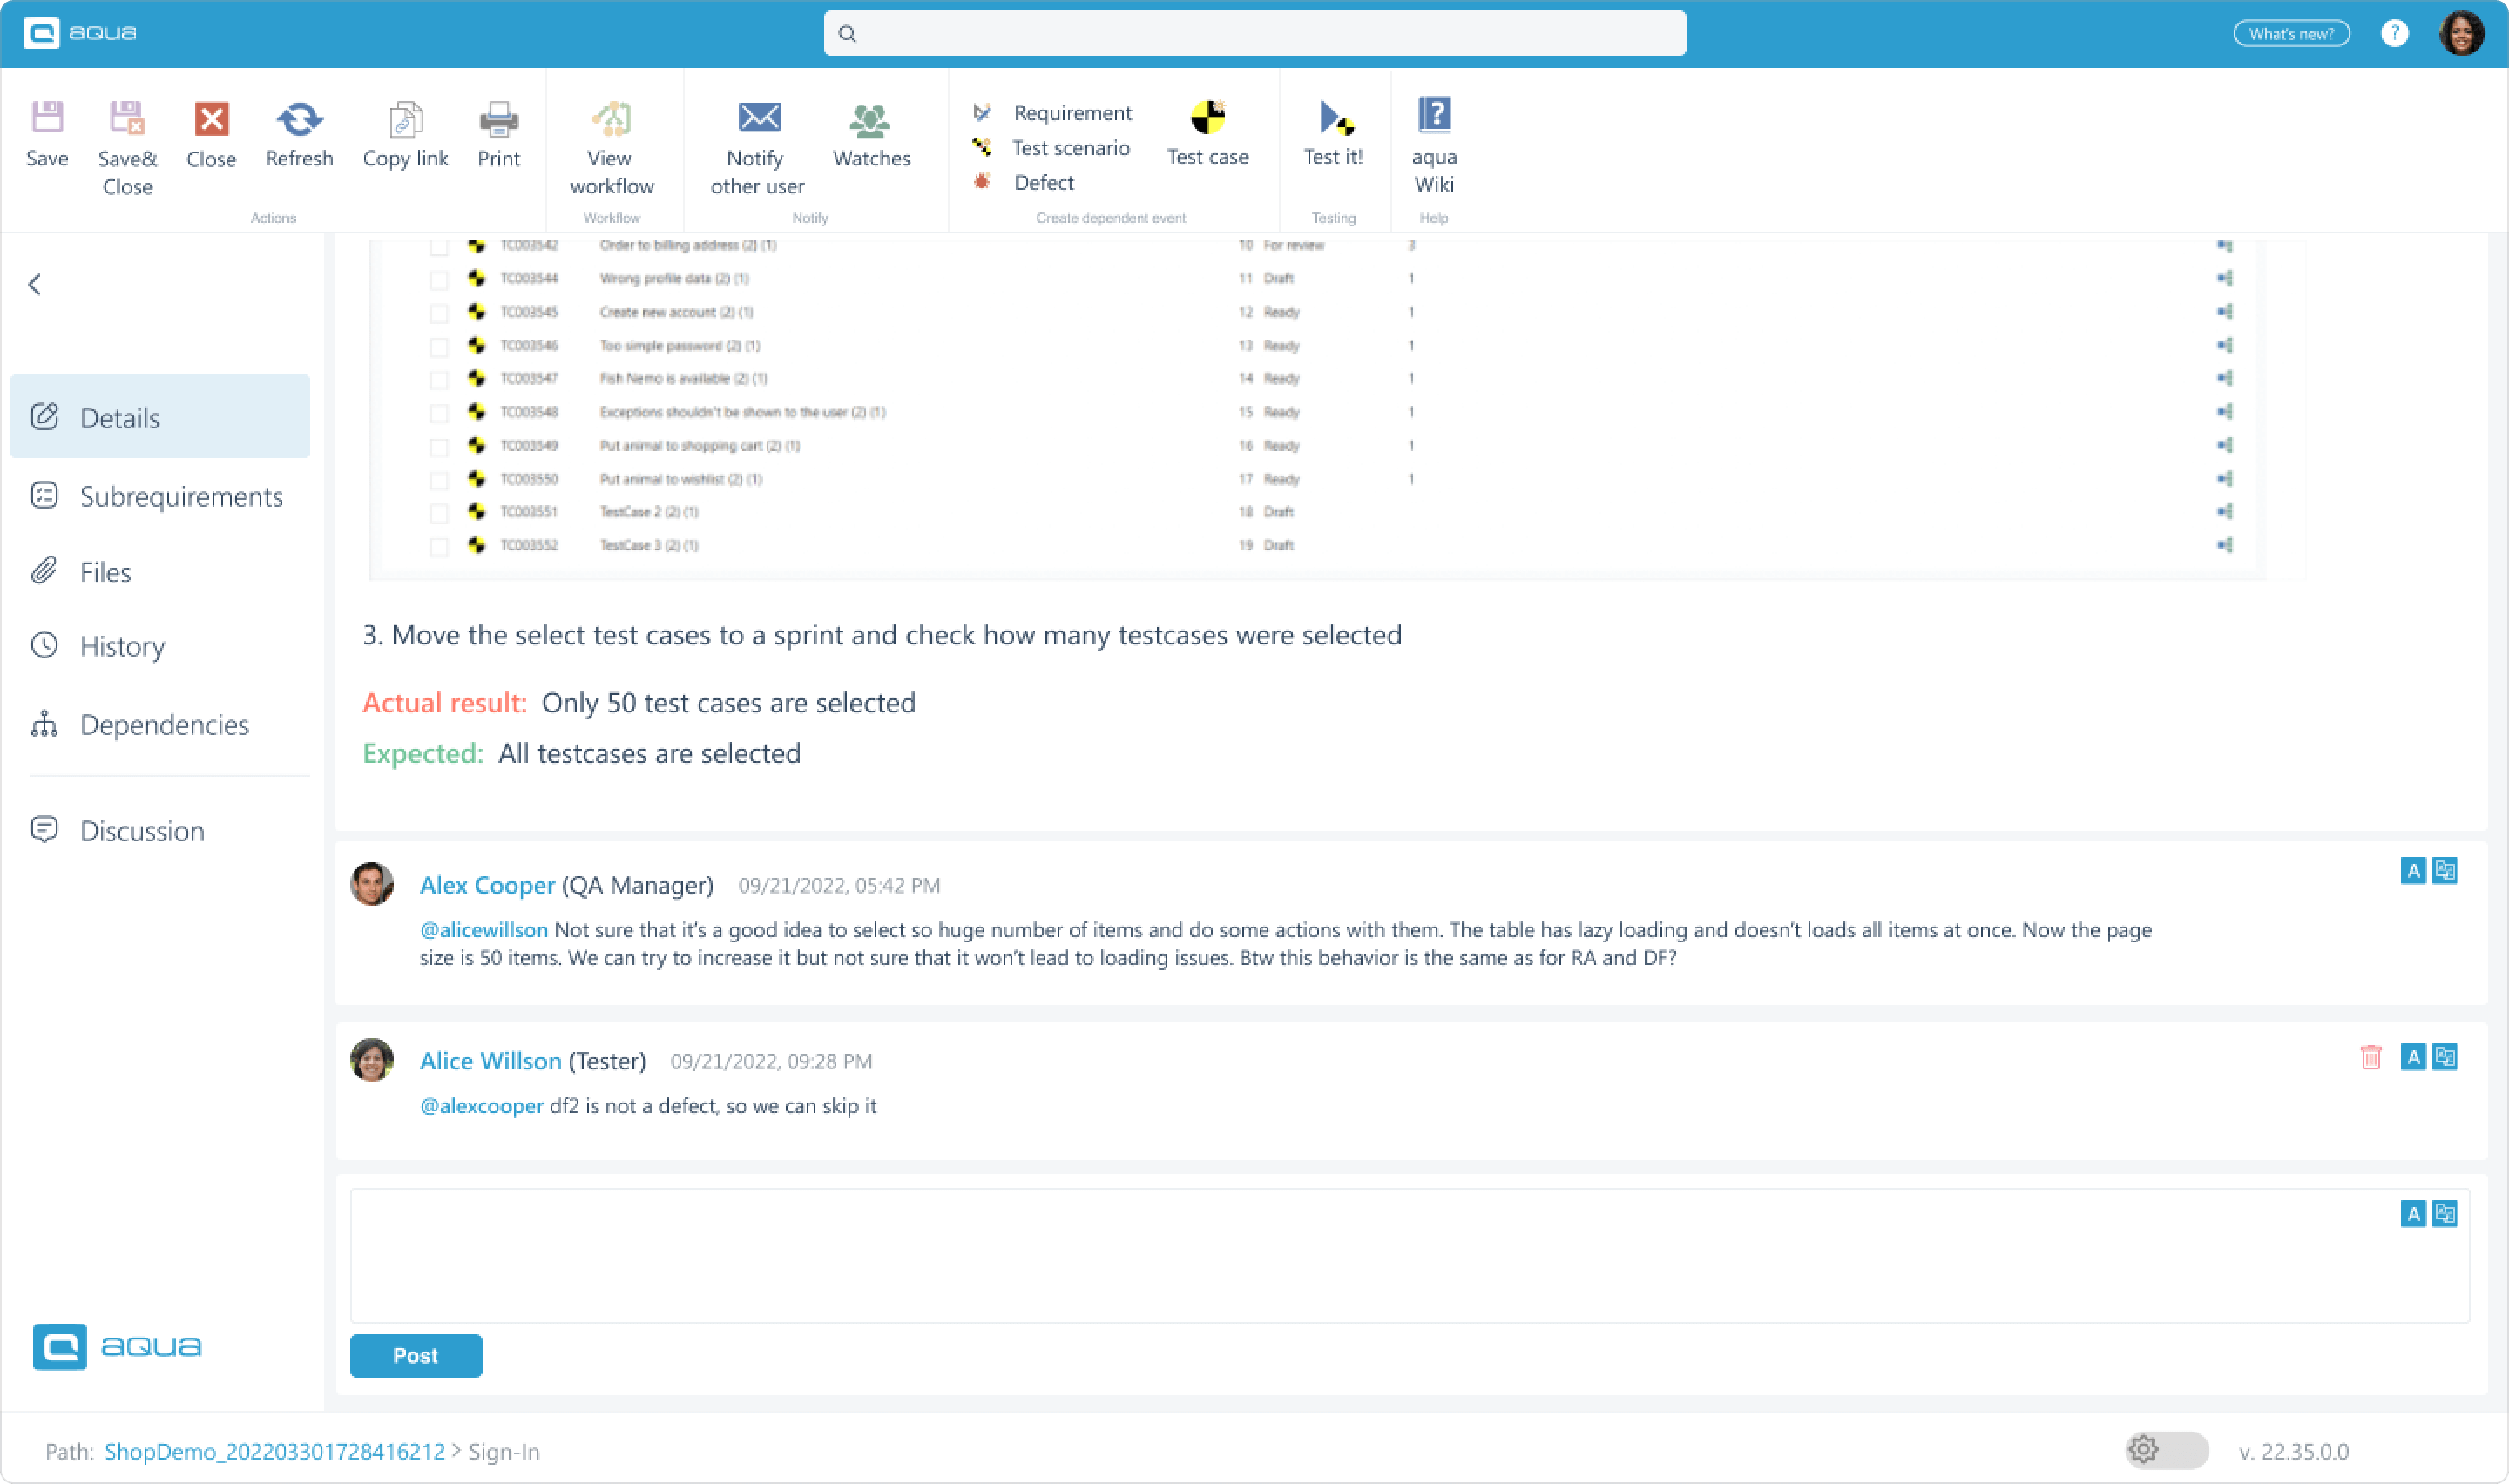The width and height of the screenshot is (2509, 1484).
Task: Click Copy link in toolbar
Action: point(405,121)
